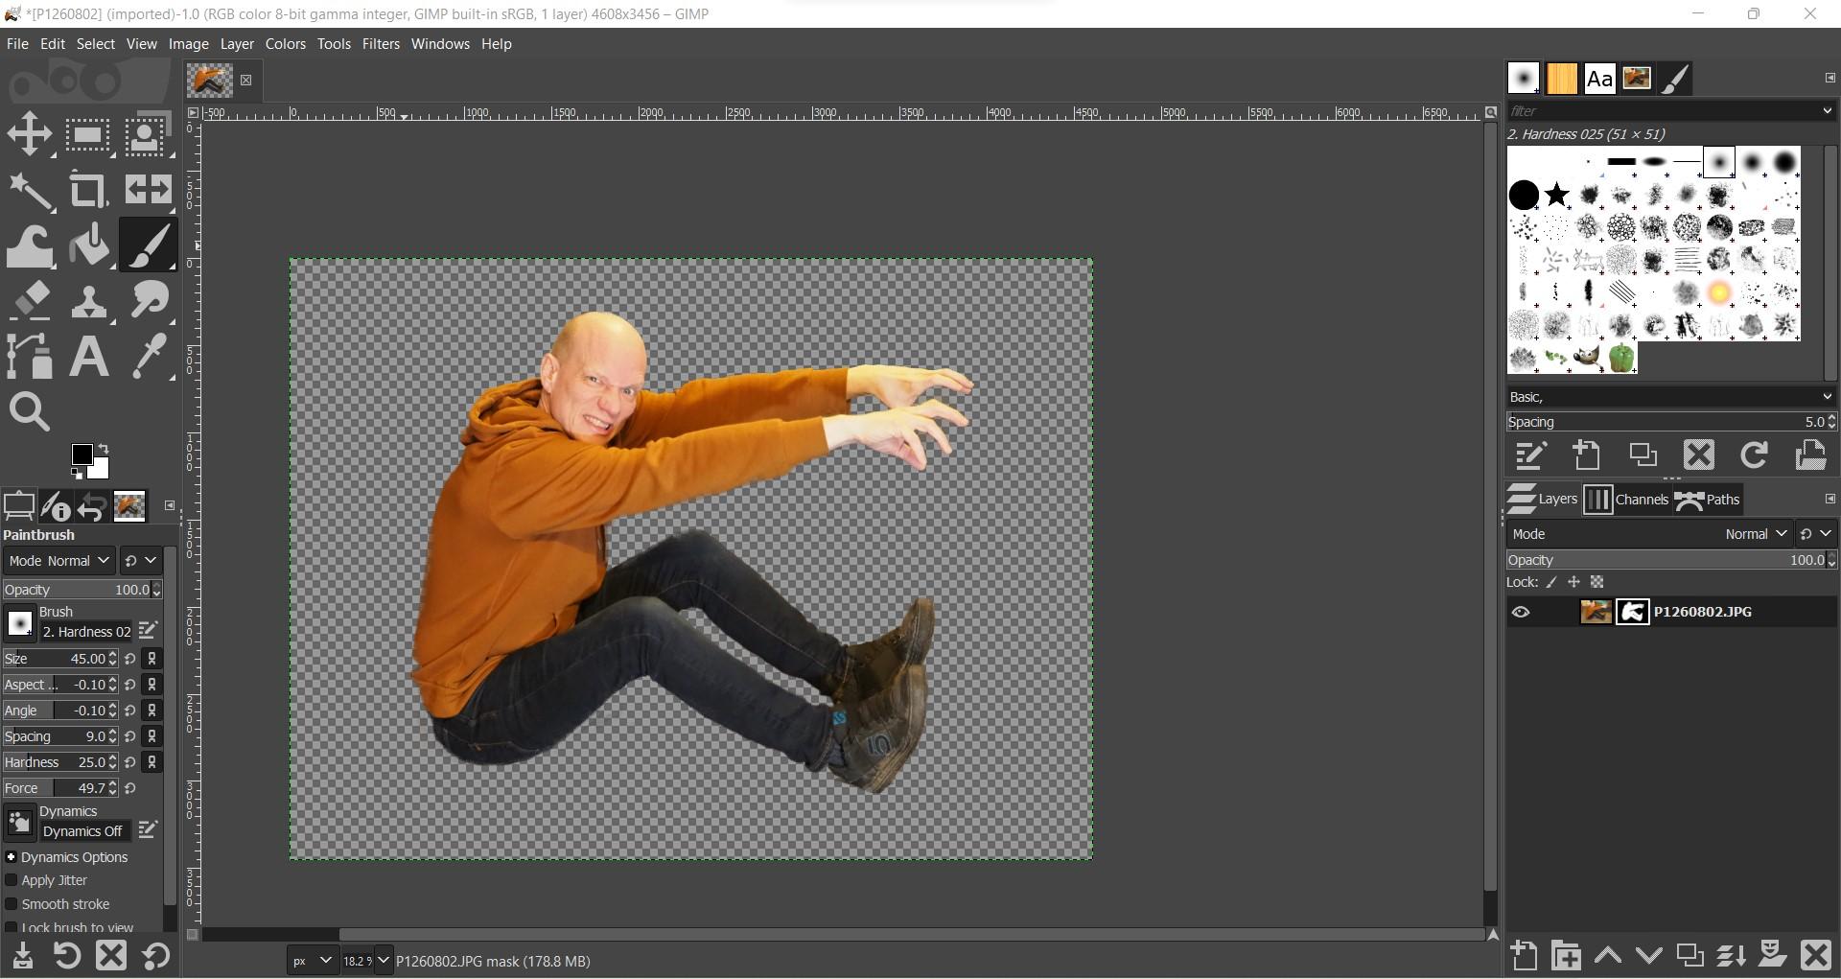Image resolution: width=1841 pixels, height=979 pixels.
Task: Activate the Text tool
Action: coord(88,356)
